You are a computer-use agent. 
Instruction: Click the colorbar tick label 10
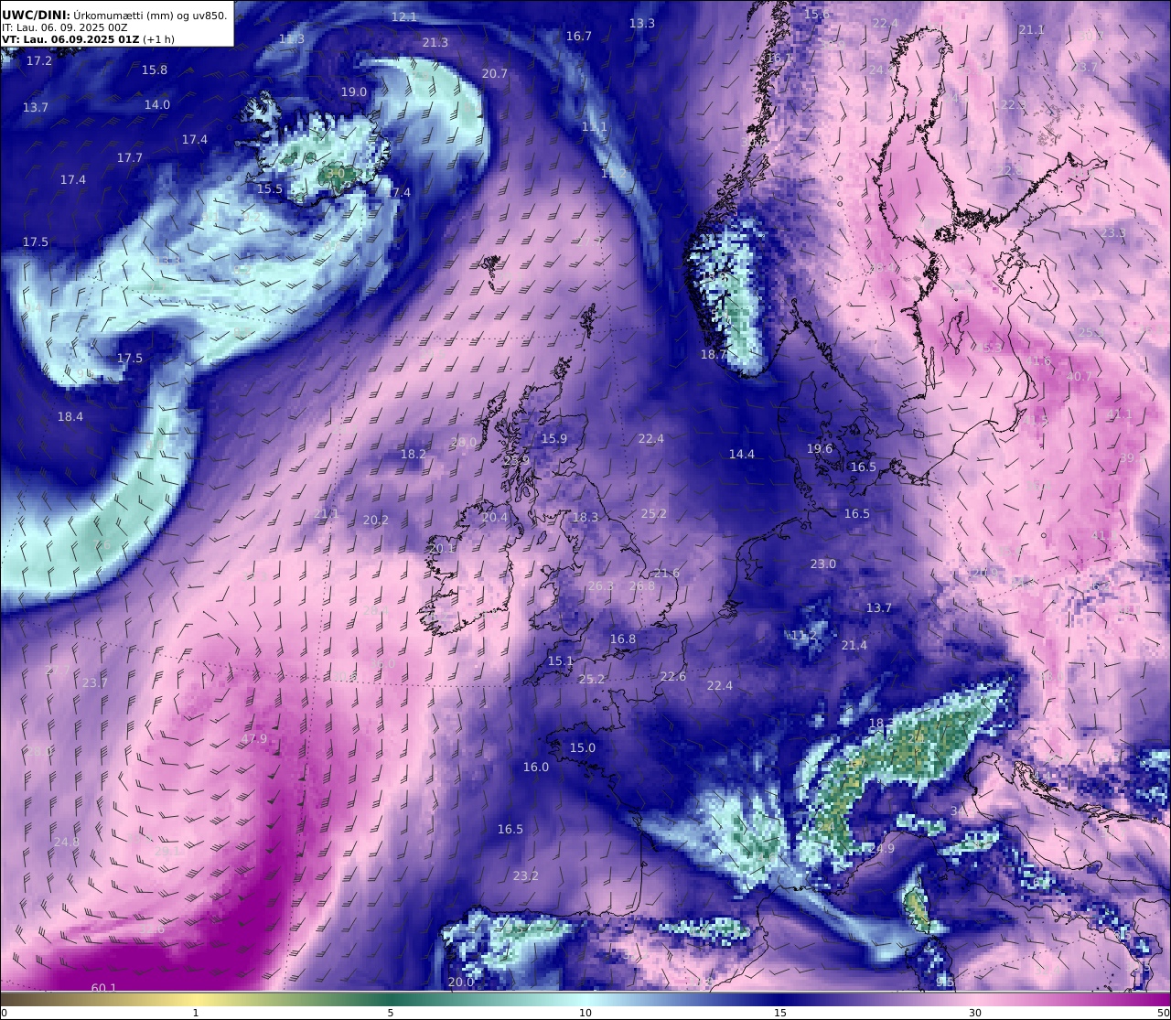pos(585,1012)
